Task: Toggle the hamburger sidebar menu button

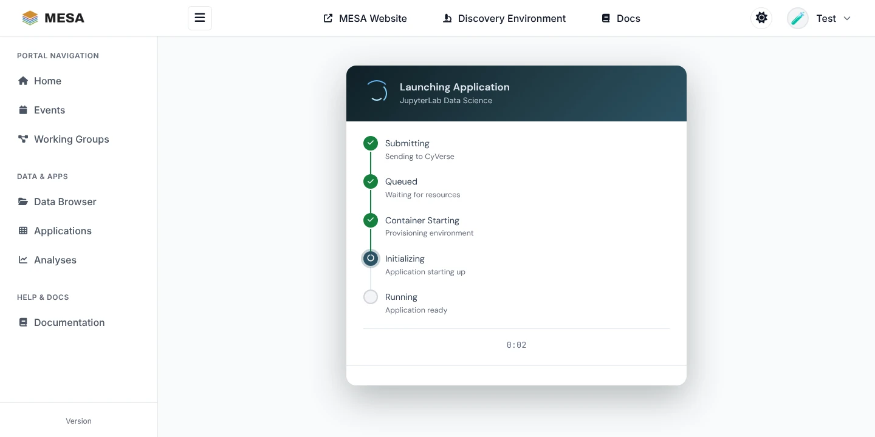Action: 200,18
